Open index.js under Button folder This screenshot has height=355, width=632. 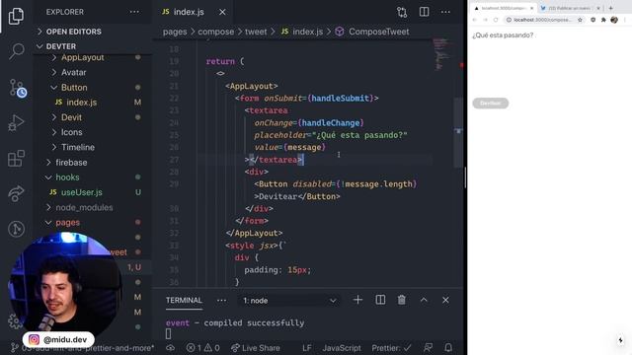[81, 103]
